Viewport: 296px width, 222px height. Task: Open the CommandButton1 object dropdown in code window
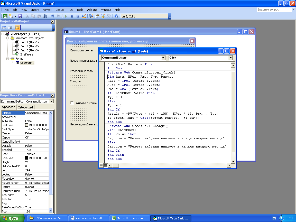(x=163, y=58)
